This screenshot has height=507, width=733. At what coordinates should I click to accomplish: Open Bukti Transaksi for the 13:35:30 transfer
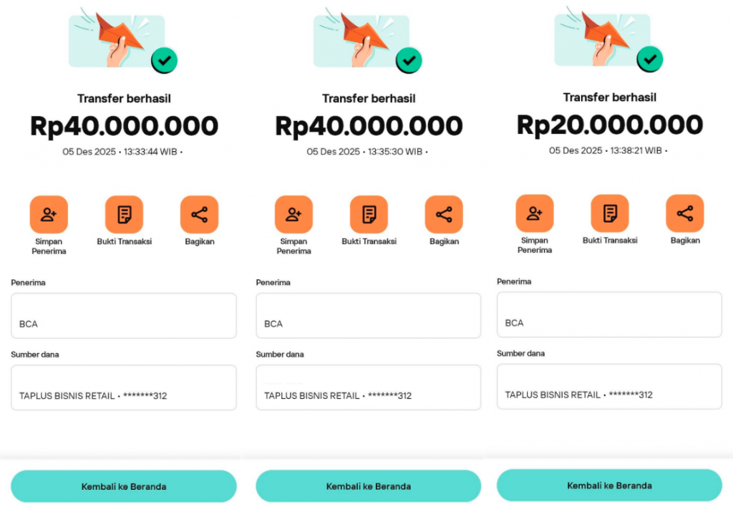[x=369, y=214]
